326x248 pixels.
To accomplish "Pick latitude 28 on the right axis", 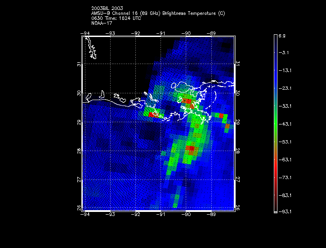I will point(238,151).
